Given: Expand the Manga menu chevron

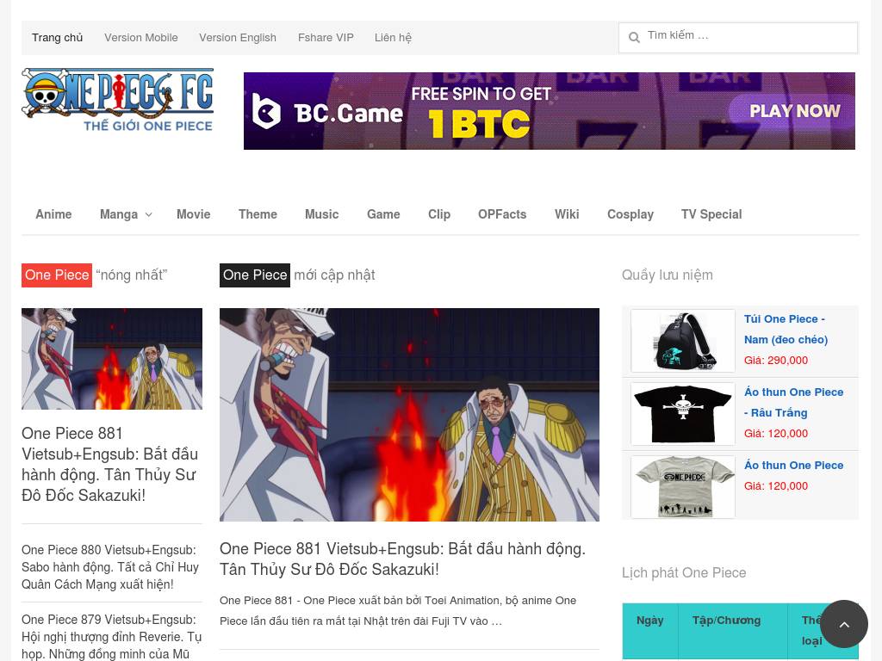Looking at the screenshot, I should 148,214.
